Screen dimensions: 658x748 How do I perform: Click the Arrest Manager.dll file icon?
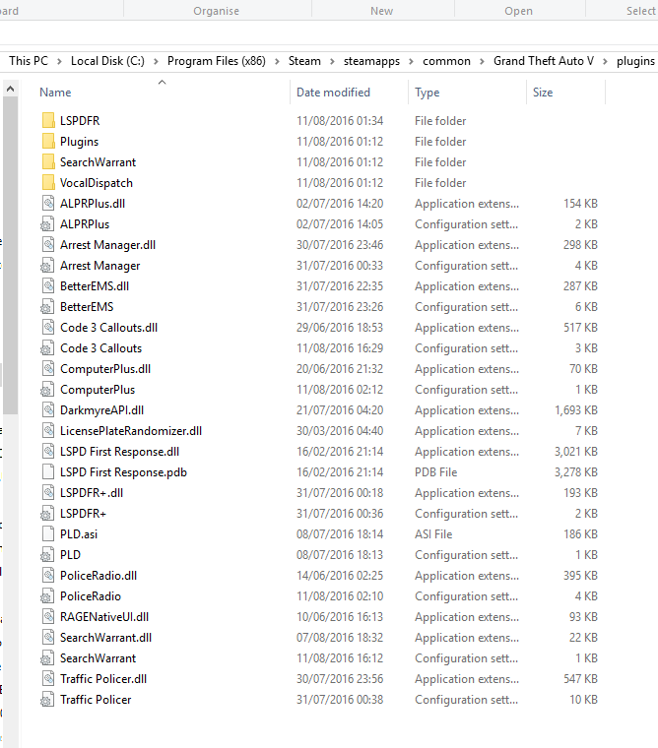(48, 245)
